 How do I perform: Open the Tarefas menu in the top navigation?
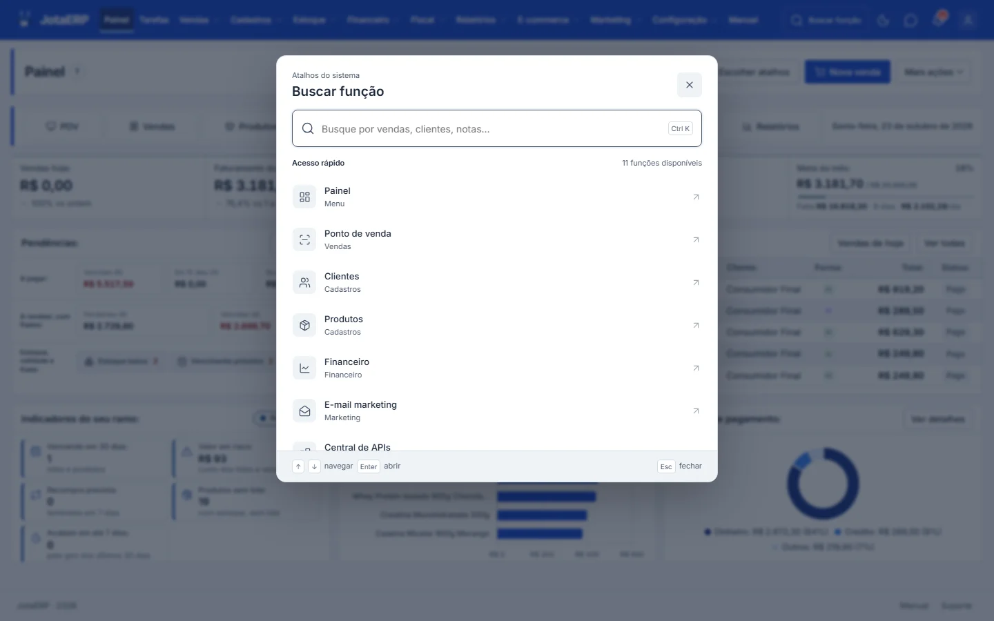pos(154,20)
